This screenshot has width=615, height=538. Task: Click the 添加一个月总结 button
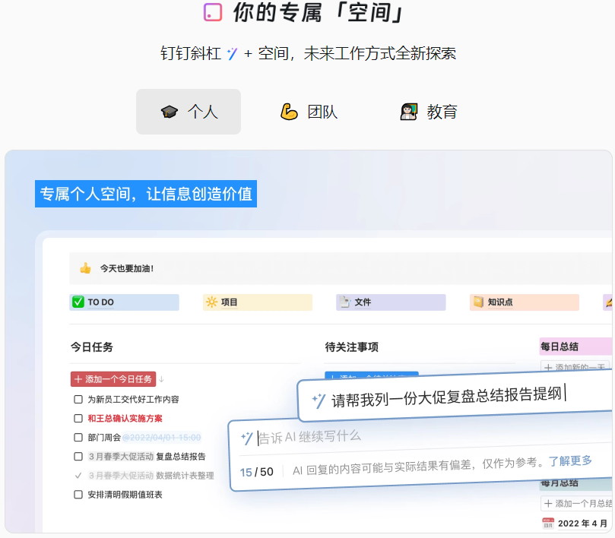(576, 504)
